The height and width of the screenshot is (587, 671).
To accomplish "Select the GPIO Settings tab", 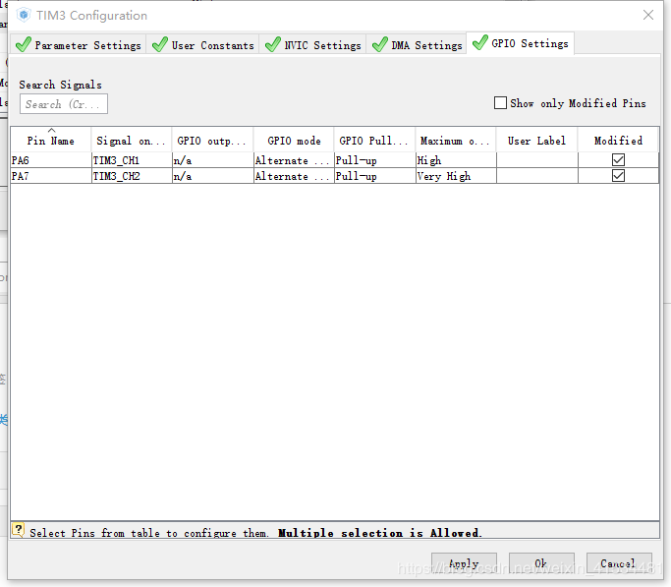I will pyautogui.click(x=521, y=43).
